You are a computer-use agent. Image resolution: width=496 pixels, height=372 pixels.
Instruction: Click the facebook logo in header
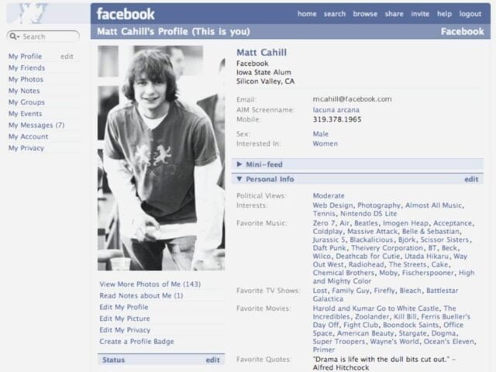tap(126, 14)
